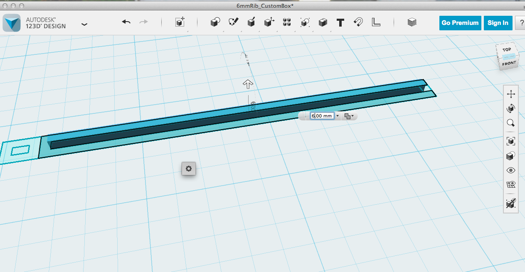Open the Pattern tools menu
The height and width of the screenshot is (272, 525).
click(x=287, y=22)
